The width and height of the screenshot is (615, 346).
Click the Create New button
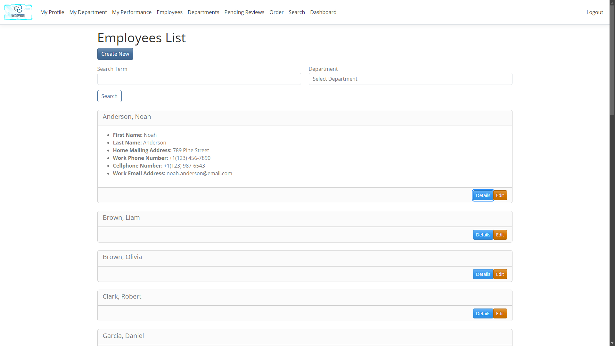pyautogui.click(x=115, y=54)
